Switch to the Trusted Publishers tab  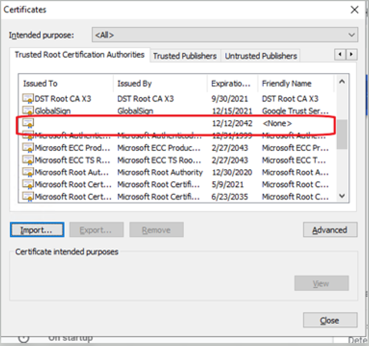click(x=185, y=56)
